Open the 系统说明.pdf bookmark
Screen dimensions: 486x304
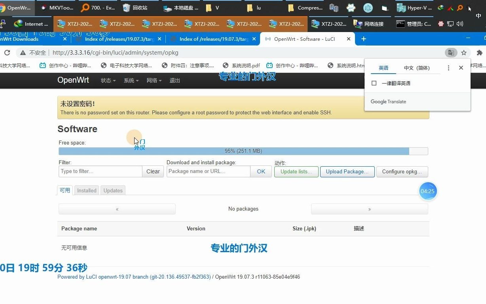241,66
